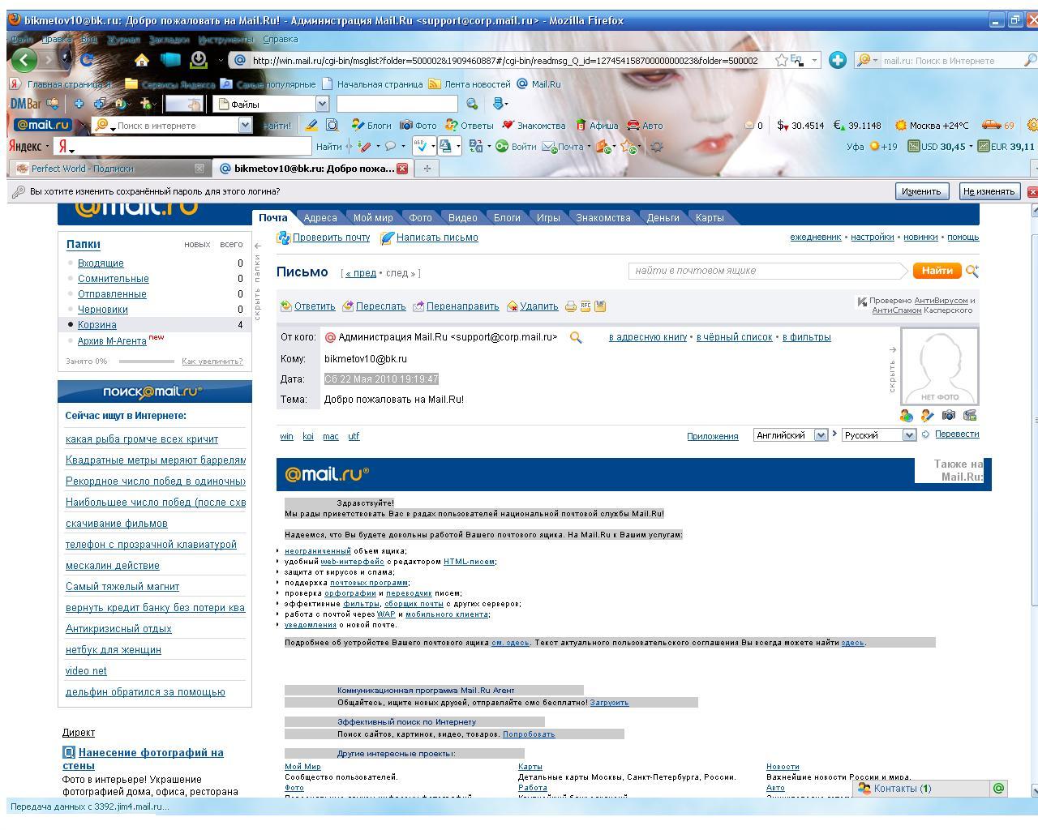This screenshot has width=1038, height=830.
Task: Reload the page with the blue refresh icon
Action: pos(86,60)
